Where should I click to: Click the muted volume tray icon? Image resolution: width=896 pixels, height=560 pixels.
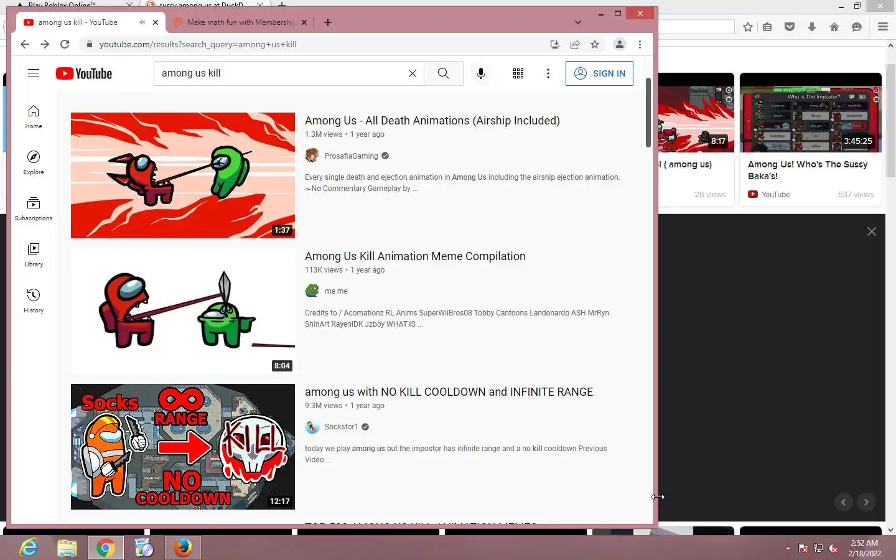click(x=834, y=548)
